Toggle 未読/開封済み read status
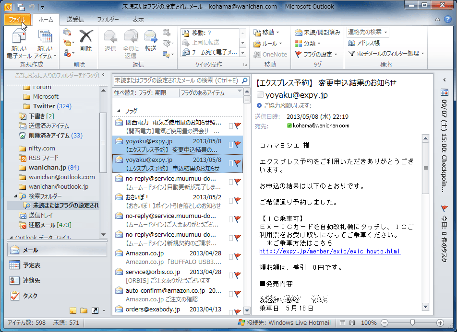Viewport: 457px width, 332px height. [317, 32]
